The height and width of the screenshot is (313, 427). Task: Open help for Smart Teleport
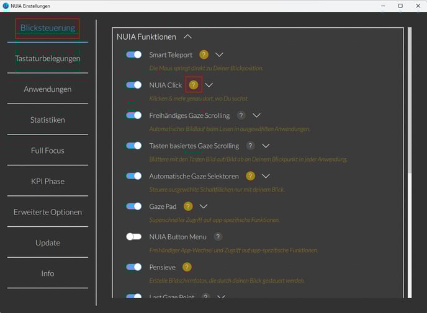click(x=204, y=55)
